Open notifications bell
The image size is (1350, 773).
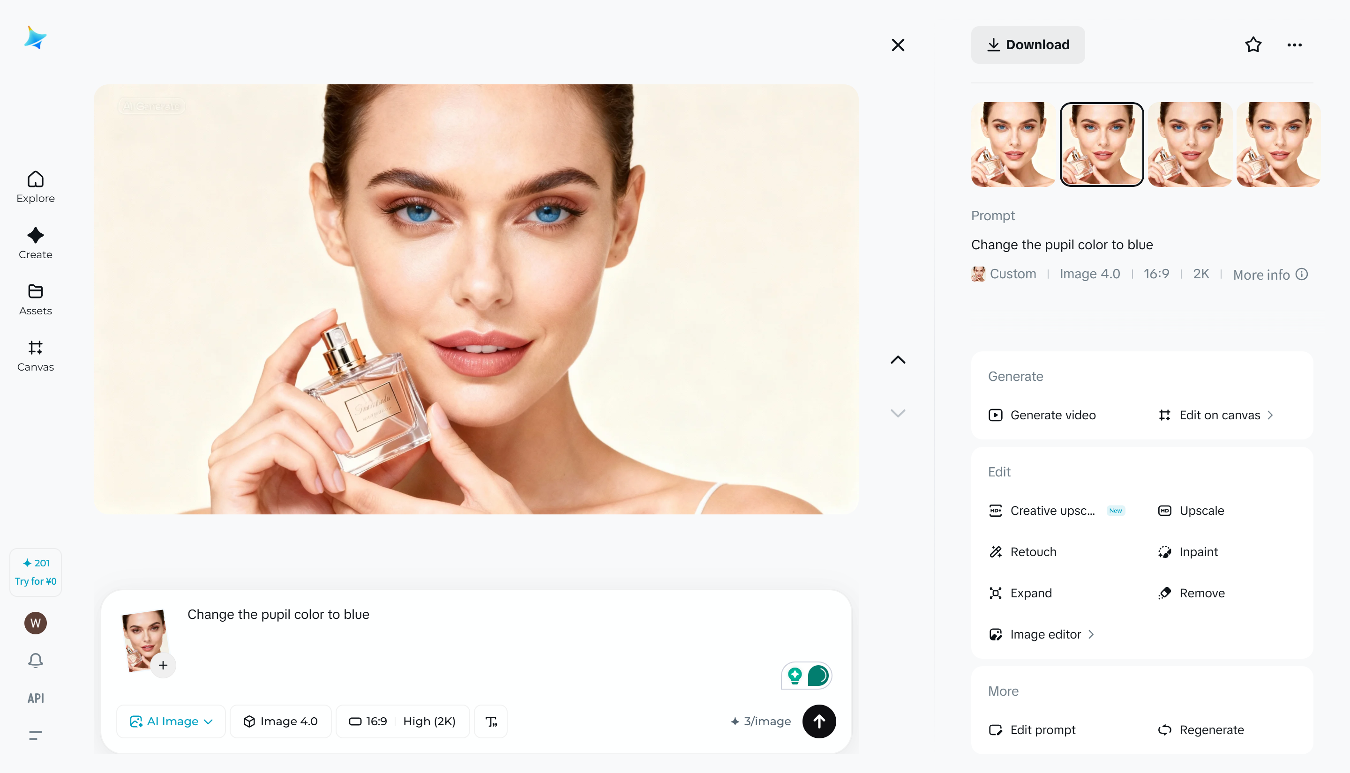(x=36, y=660)
